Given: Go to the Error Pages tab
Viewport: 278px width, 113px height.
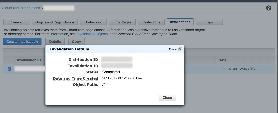Looking at the screenshot, I should click(122, 22).
